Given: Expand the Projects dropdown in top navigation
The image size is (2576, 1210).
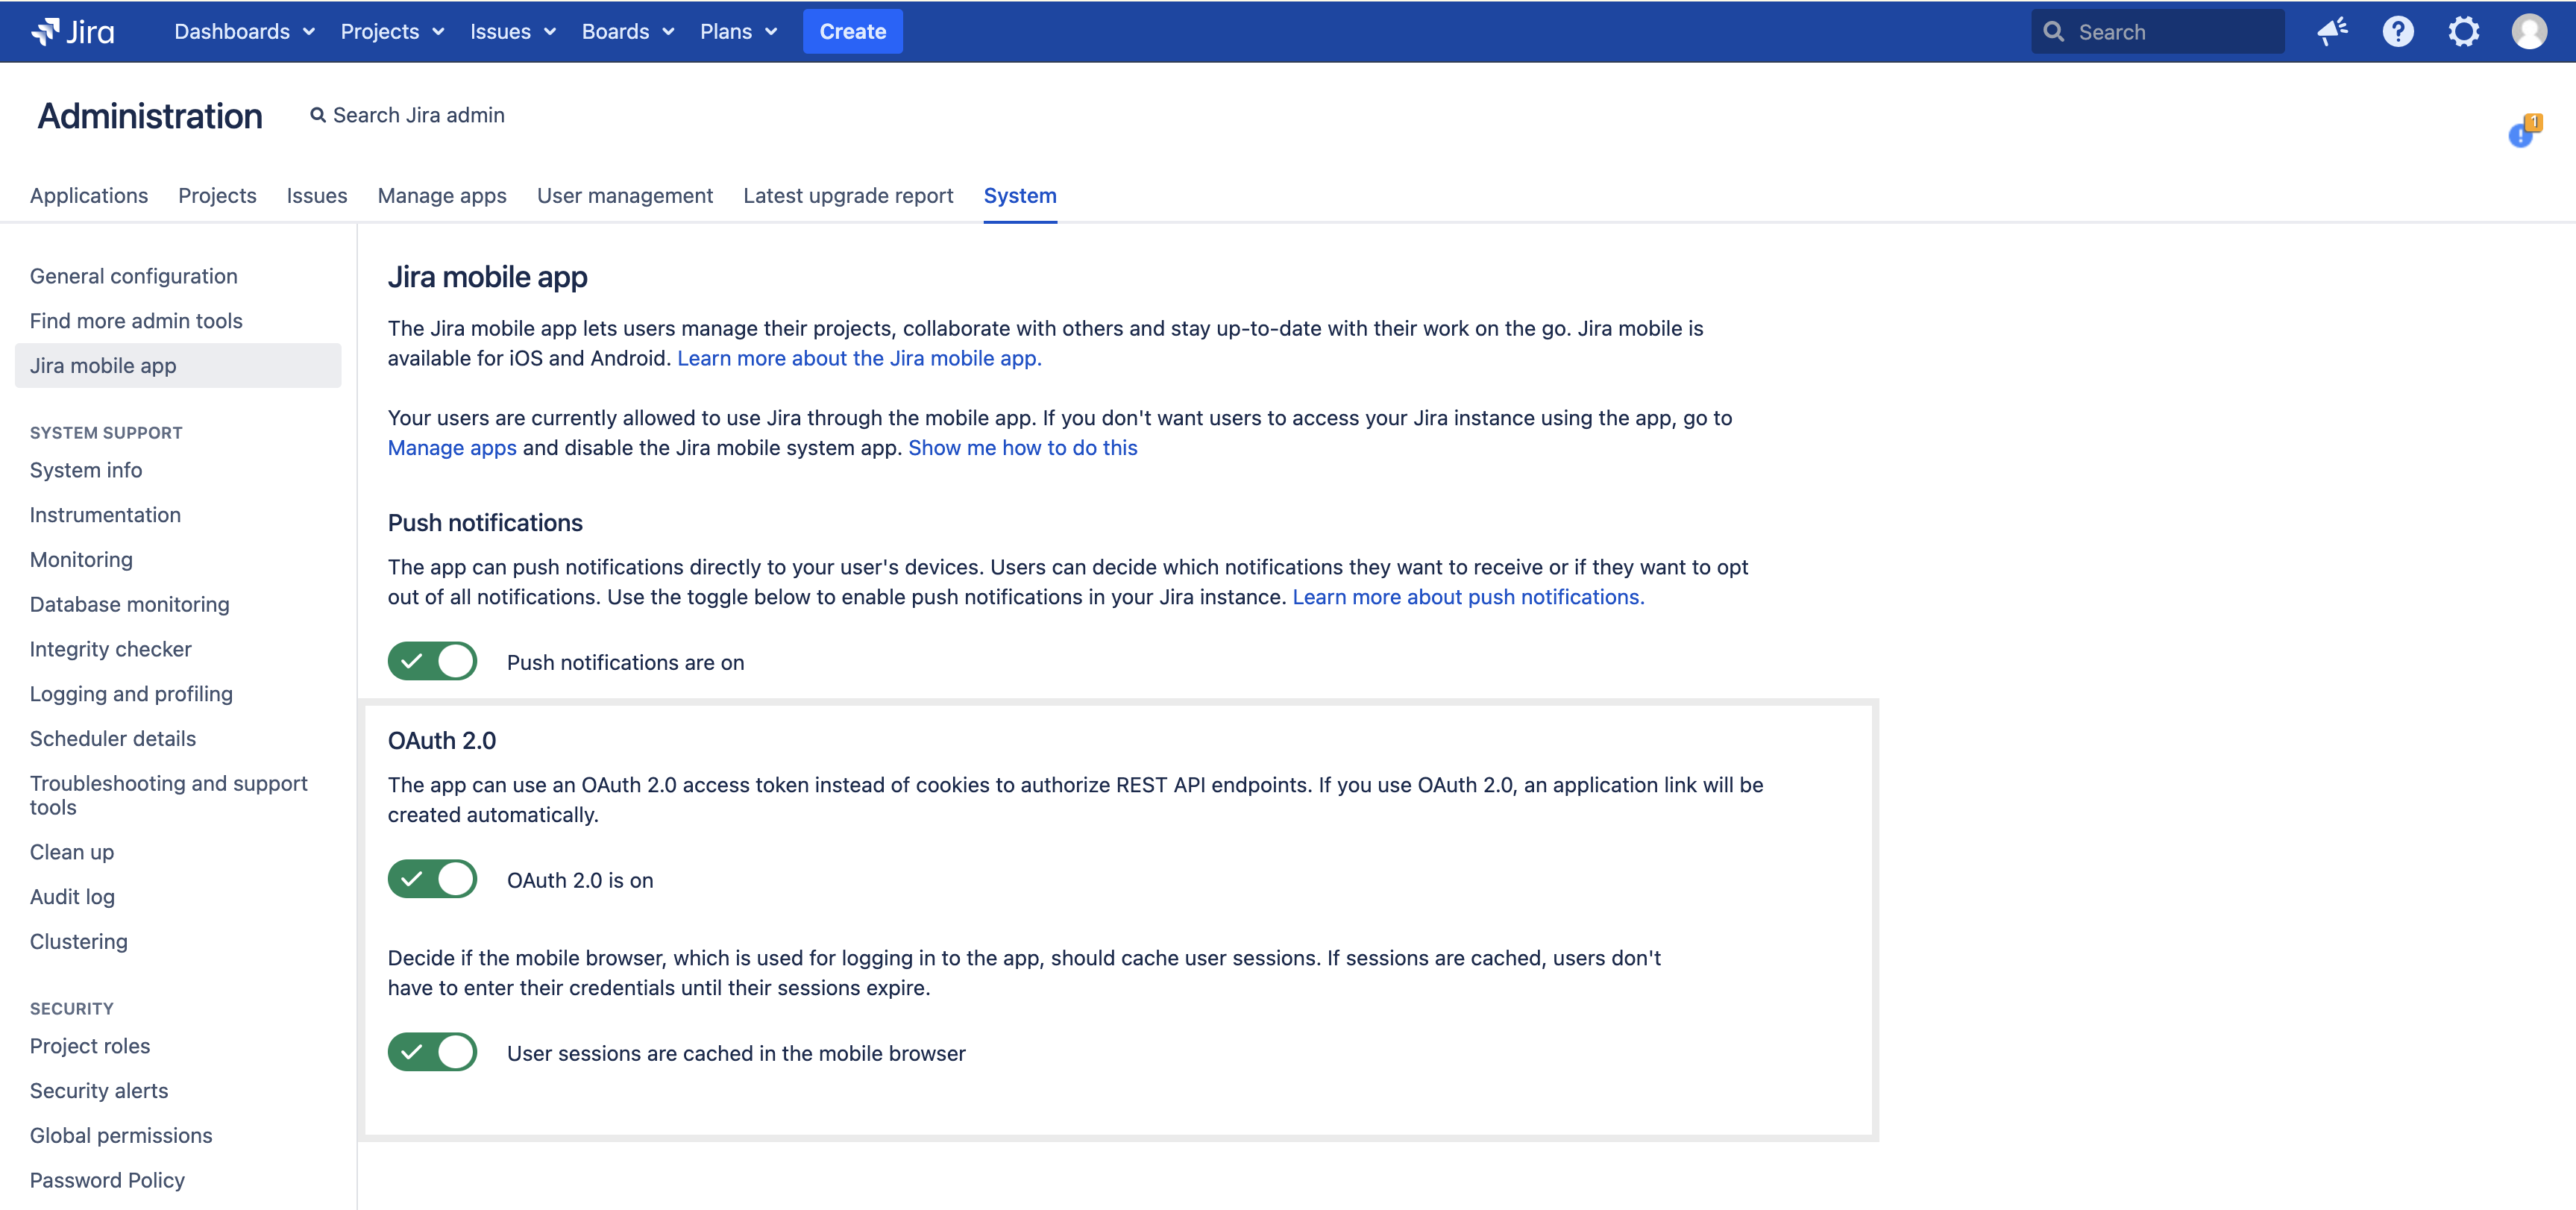Looking at the screenshot, I should pyautogui.click(x=392, y=32).
